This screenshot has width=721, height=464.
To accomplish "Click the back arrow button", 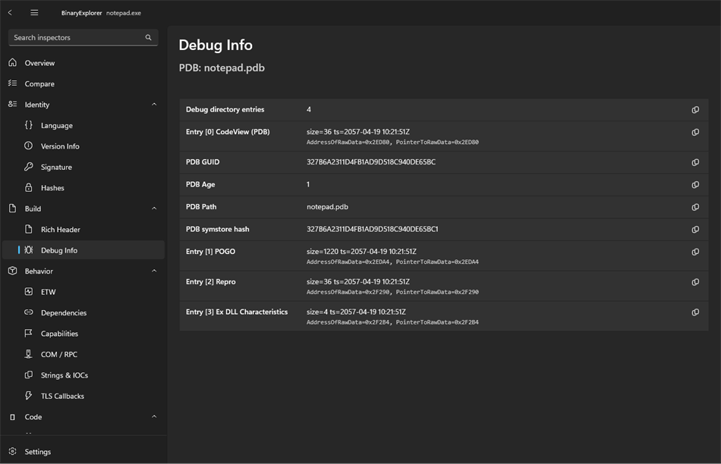I will pyautogui.click(x=10, y=13).
